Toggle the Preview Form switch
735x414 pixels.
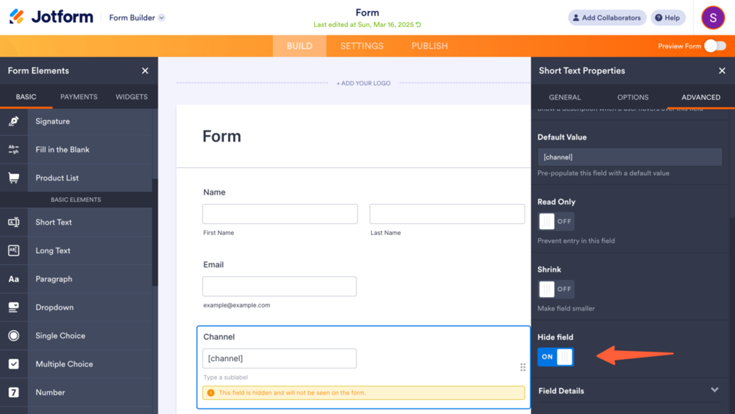[x=715, y=46]
